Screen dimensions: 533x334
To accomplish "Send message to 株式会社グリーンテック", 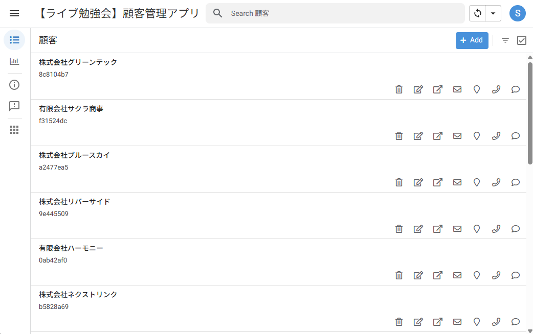I will [515, 89].
